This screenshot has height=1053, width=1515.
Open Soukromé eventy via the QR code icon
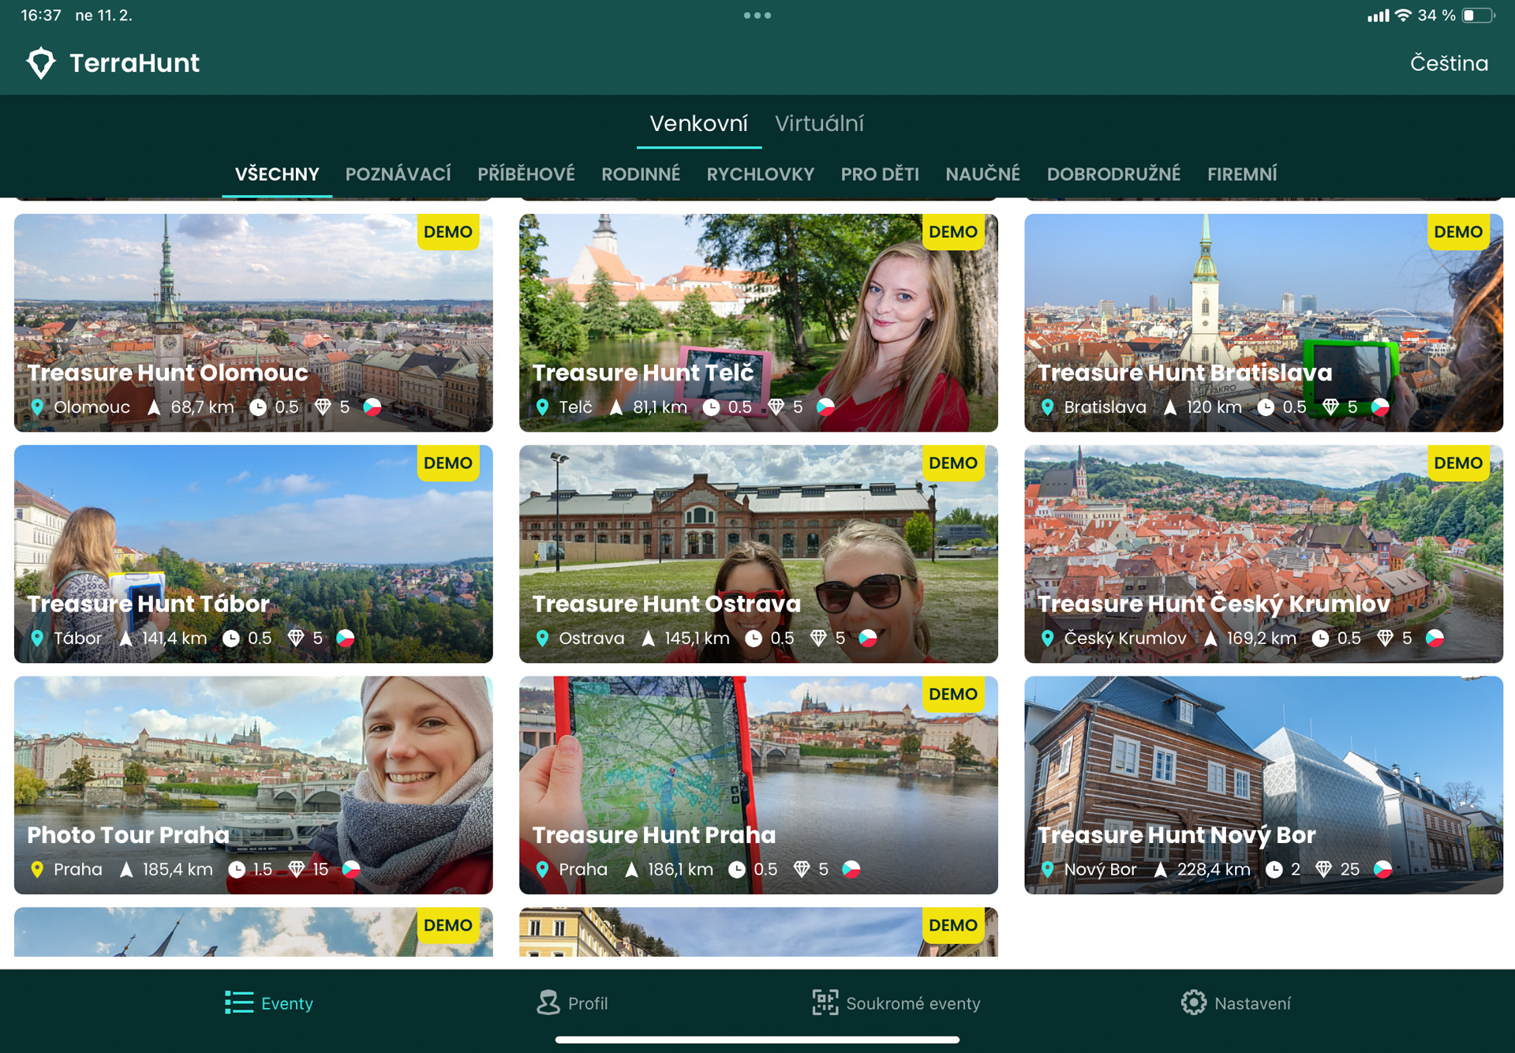pos(824,1002)
